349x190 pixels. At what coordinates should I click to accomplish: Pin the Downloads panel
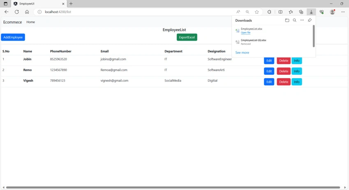310,20
